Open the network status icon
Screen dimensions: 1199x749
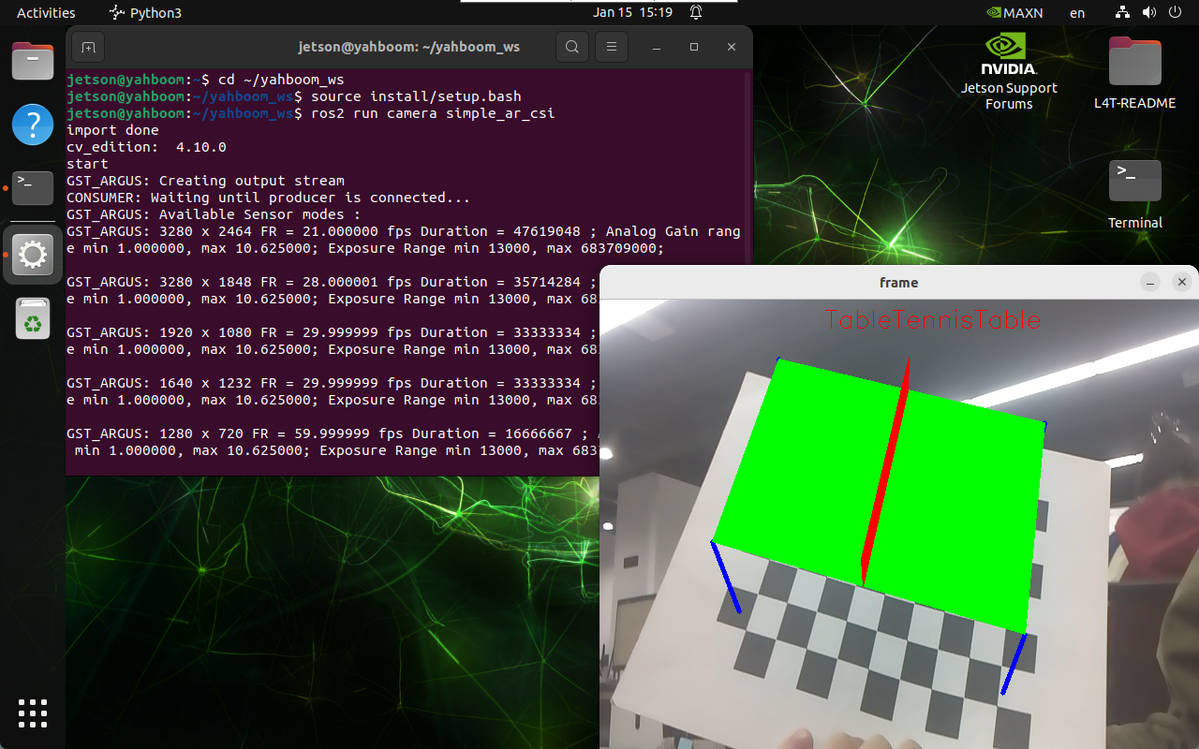tap(1123, 13)
